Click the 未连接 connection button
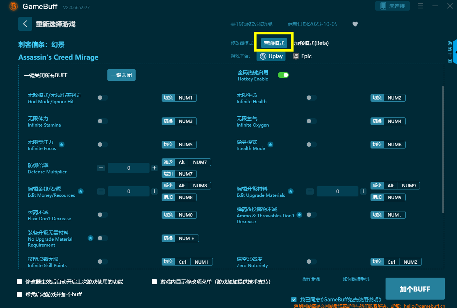Viewport: 457px width, 308px height. coord(392,6)
